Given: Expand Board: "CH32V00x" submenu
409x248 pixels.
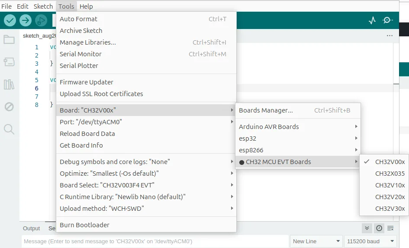Looking at the screenshot, I should pos(146,110).
